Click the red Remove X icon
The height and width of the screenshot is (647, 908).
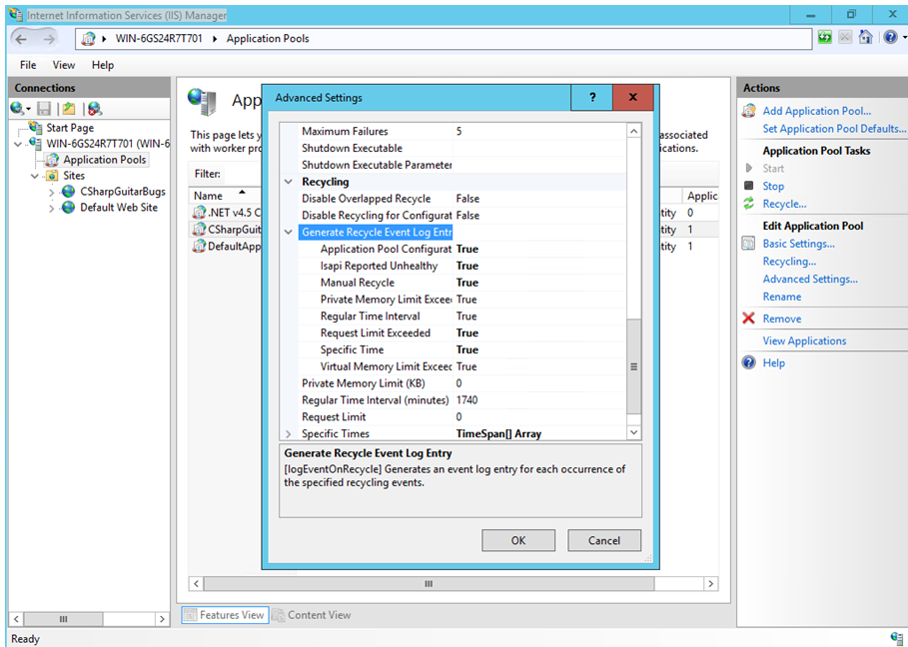point(749,319)
